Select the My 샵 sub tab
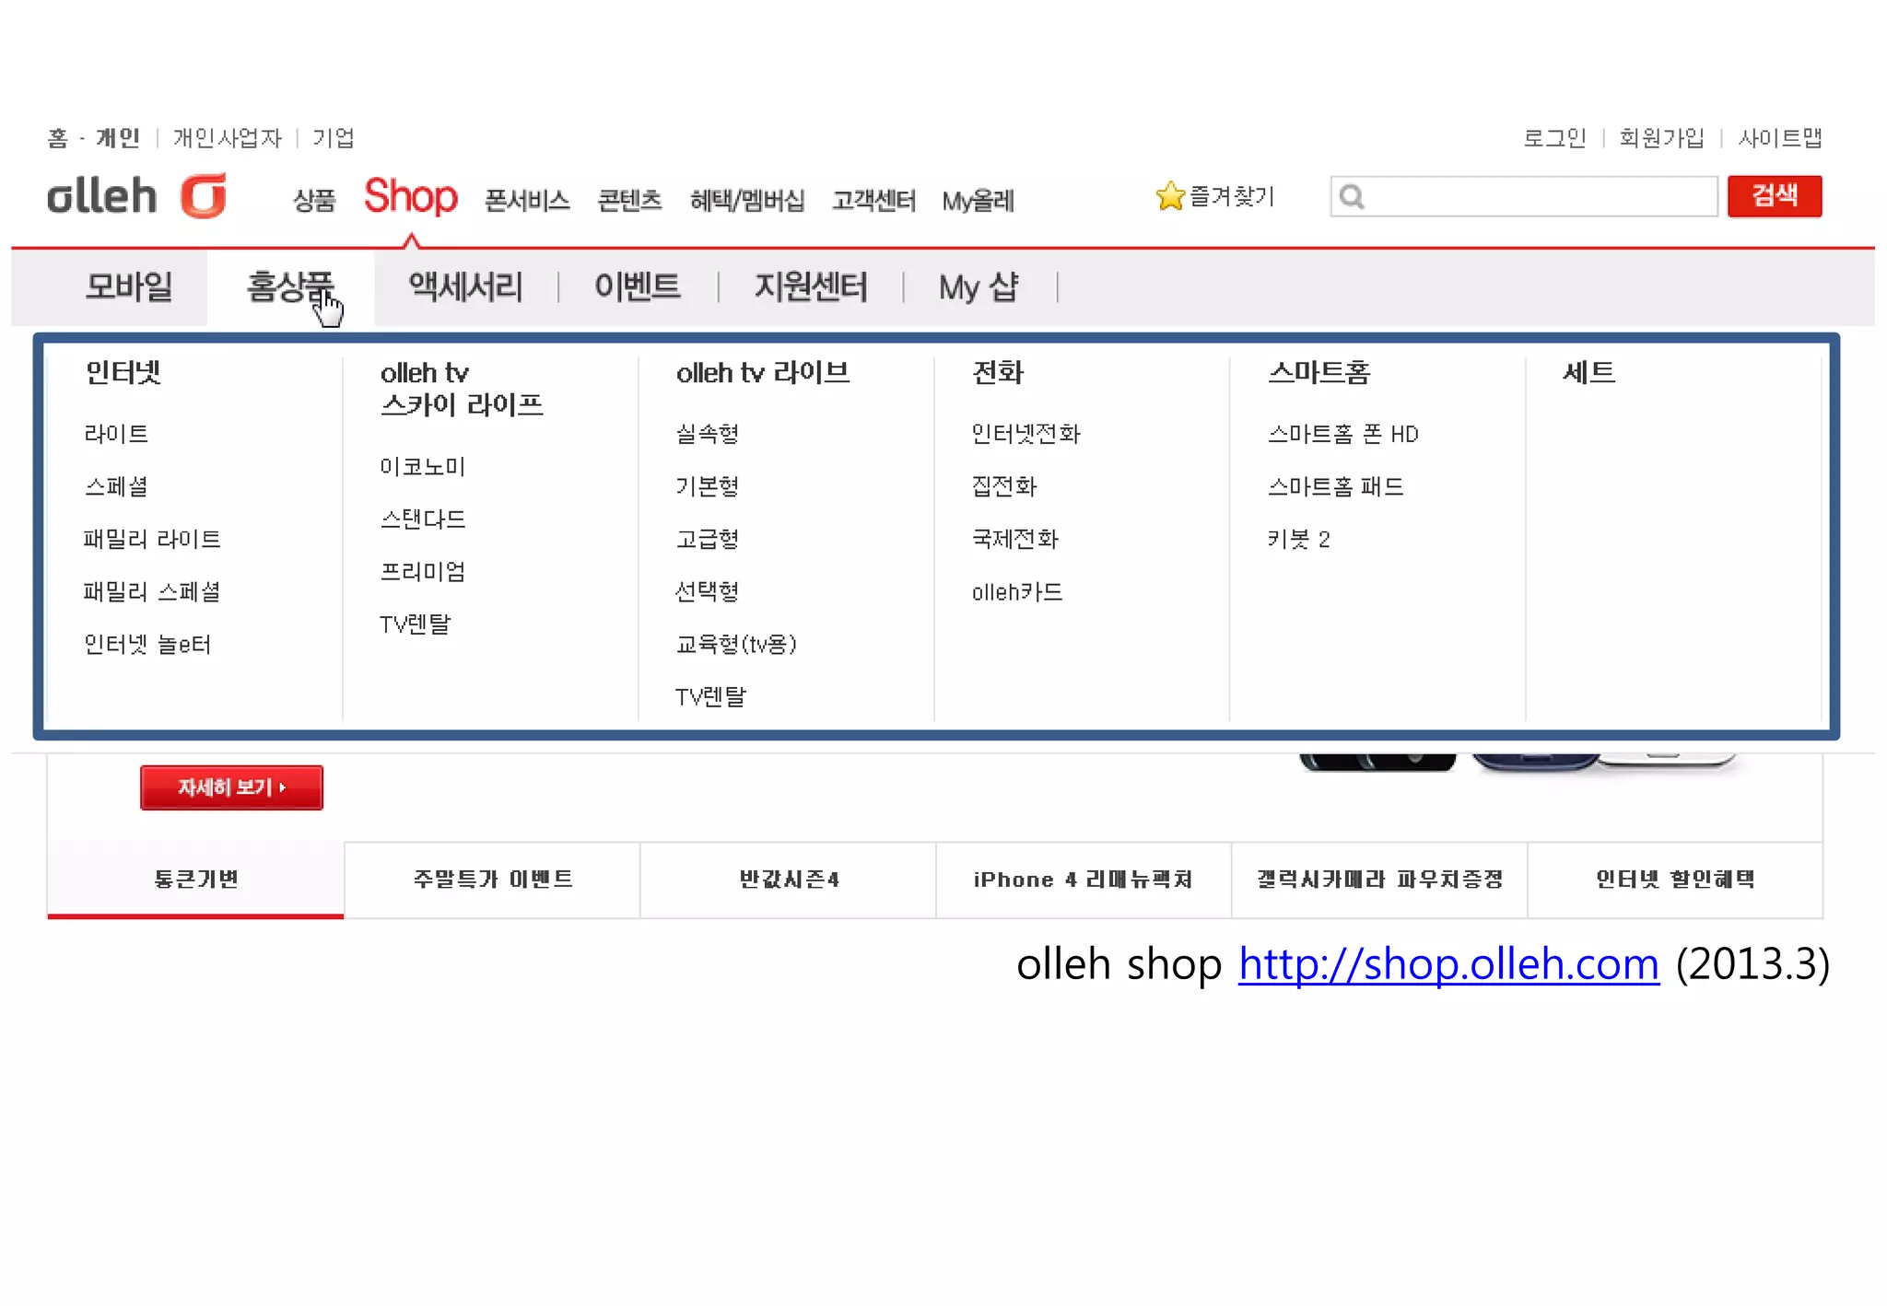The width and height of the screenshot is (1887, 1306). [979, 286]
